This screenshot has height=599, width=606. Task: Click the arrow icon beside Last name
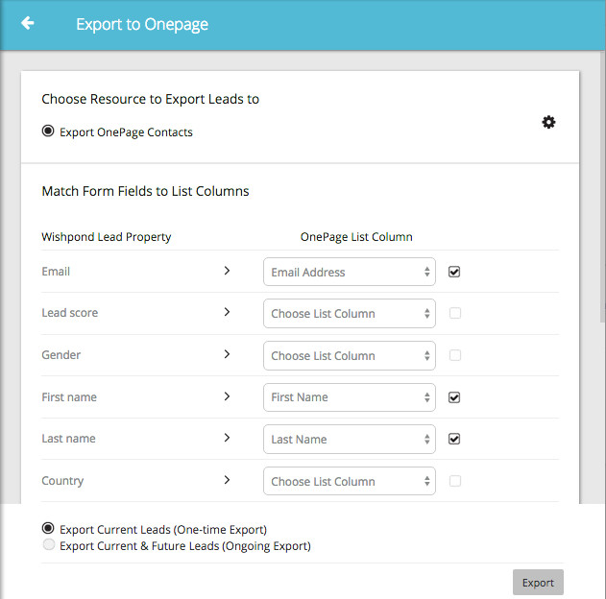pos(227,438)
